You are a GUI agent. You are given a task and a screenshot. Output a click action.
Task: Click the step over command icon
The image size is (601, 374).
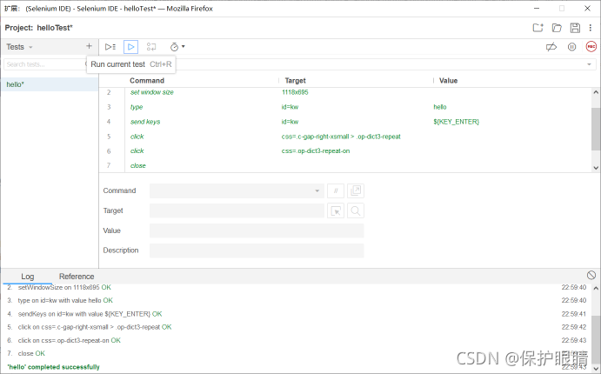(151, 47)
